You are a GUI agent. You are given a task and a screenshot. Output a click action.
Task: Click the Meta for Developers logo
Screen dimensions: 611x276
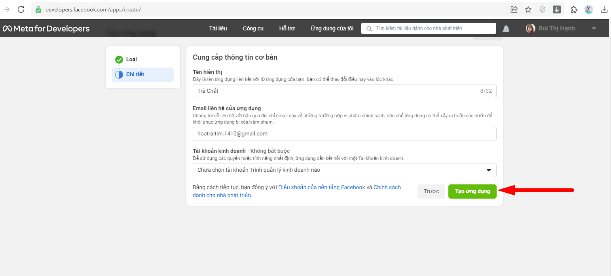46,28
